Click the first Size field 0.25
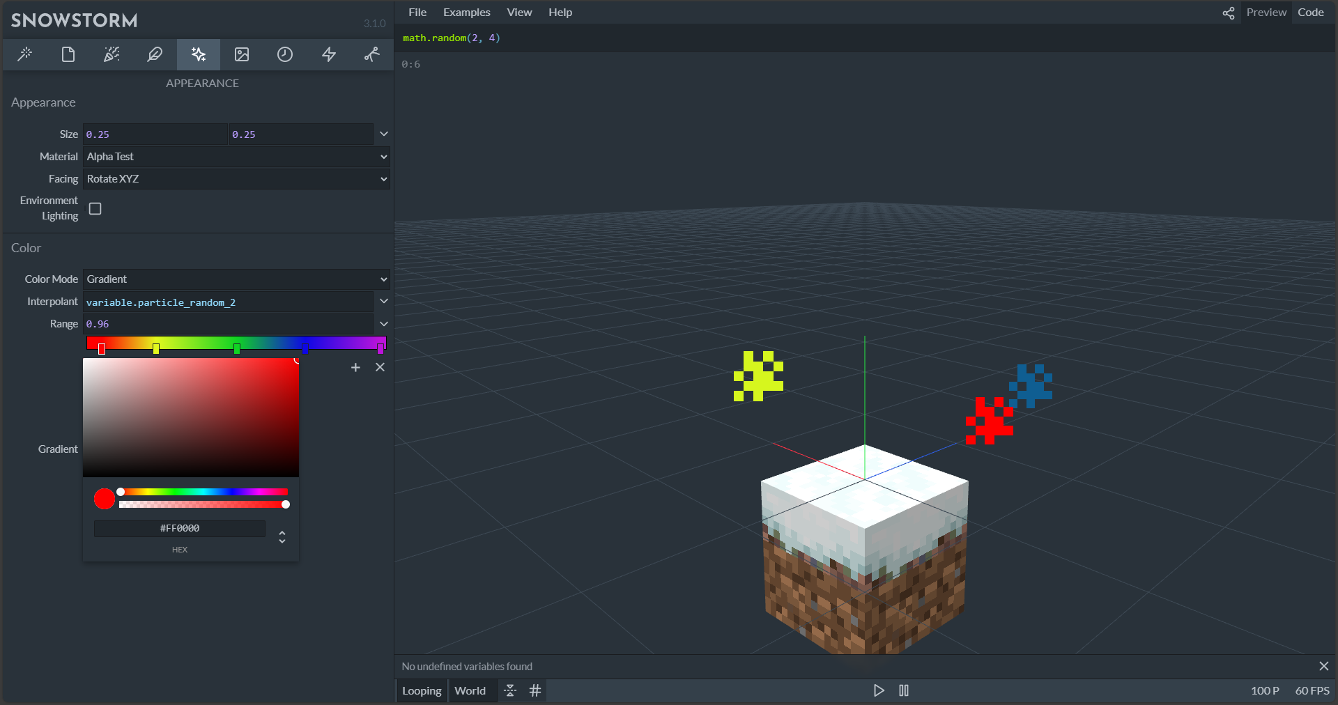This screenshot has width=1338, height=705. 155,134
